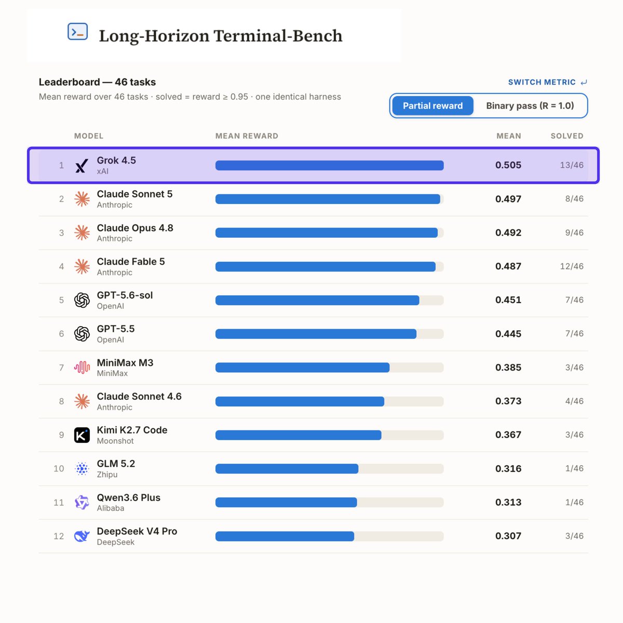Click the GPT-5.5 model name
The height and width of the screenshot is (623, 623).
coord(116,329)
